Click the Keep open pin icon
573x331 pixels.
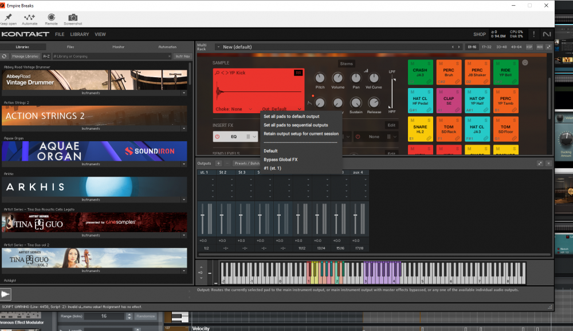[8, 18]
